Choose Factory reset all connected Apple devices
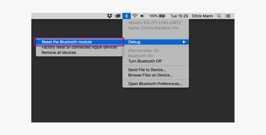This screenshot has height=135, width=266. click(x=79, y=48)
